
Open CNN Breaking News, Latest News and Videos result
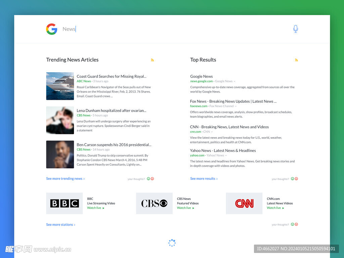click(x=229, y=127)
